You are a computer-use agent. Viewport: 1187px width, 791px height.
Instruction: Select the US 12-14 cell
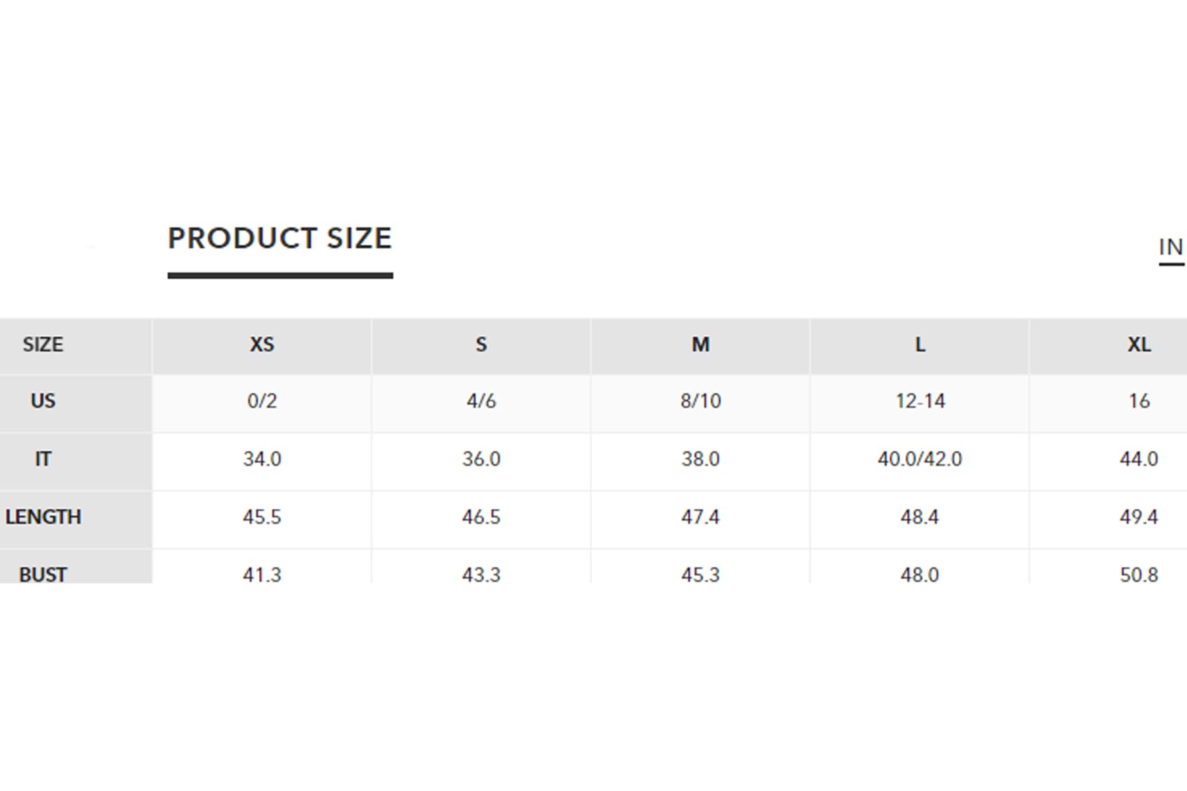(x=920, y=401)
